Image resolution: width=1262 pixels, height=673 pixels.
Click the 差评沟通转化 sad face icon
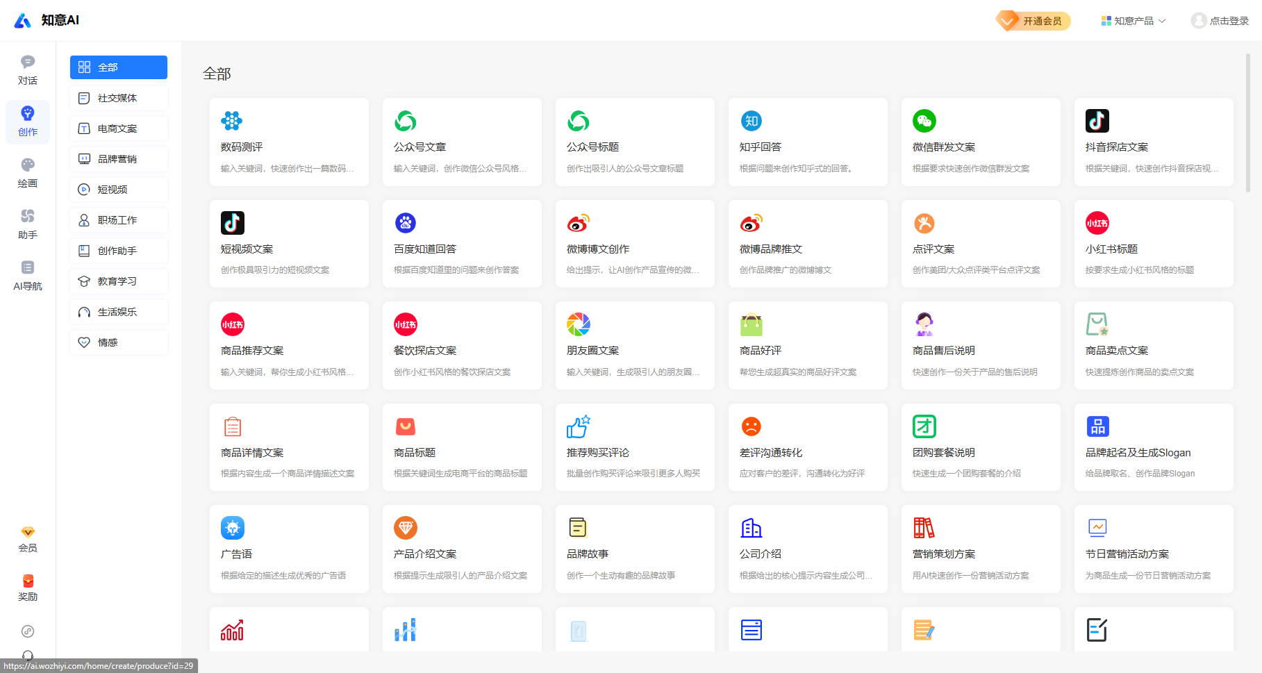click(751, 426)
